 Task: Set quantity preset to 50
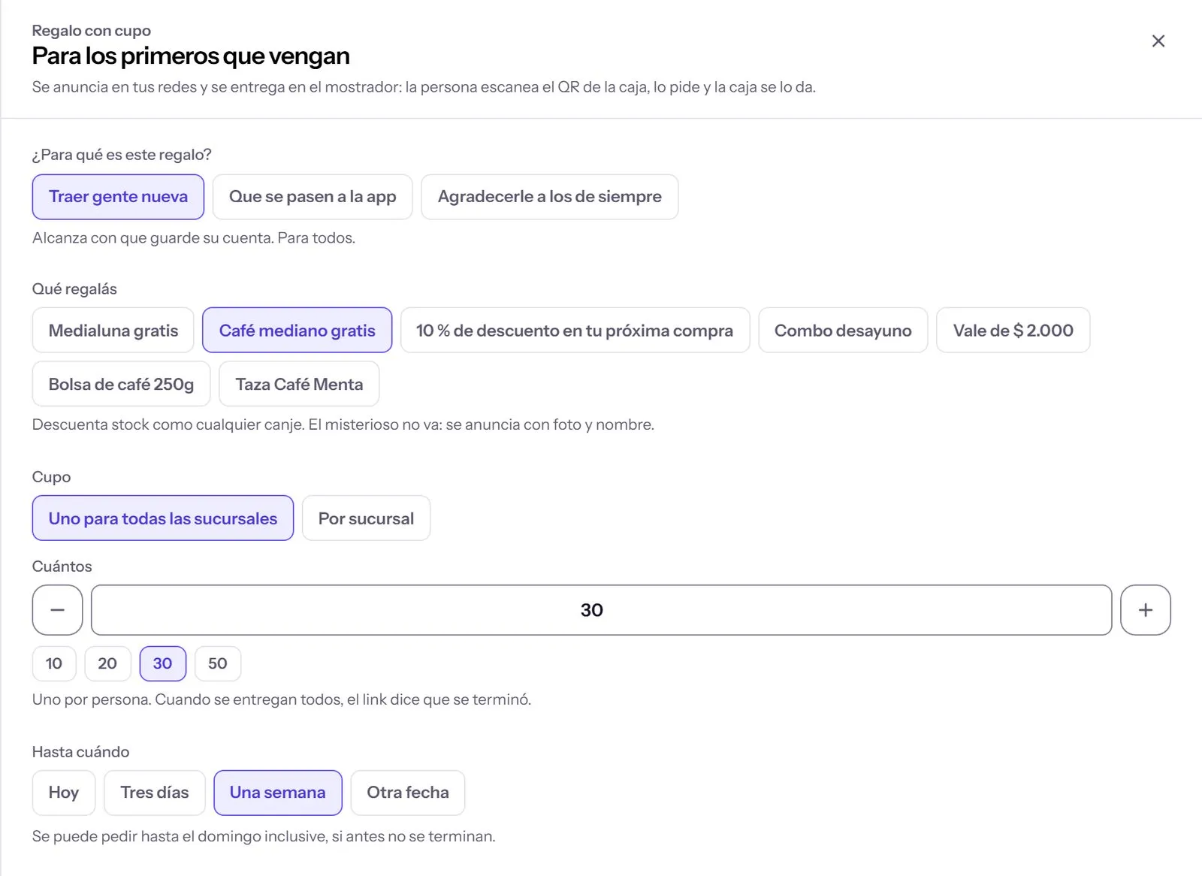[218, 663]
